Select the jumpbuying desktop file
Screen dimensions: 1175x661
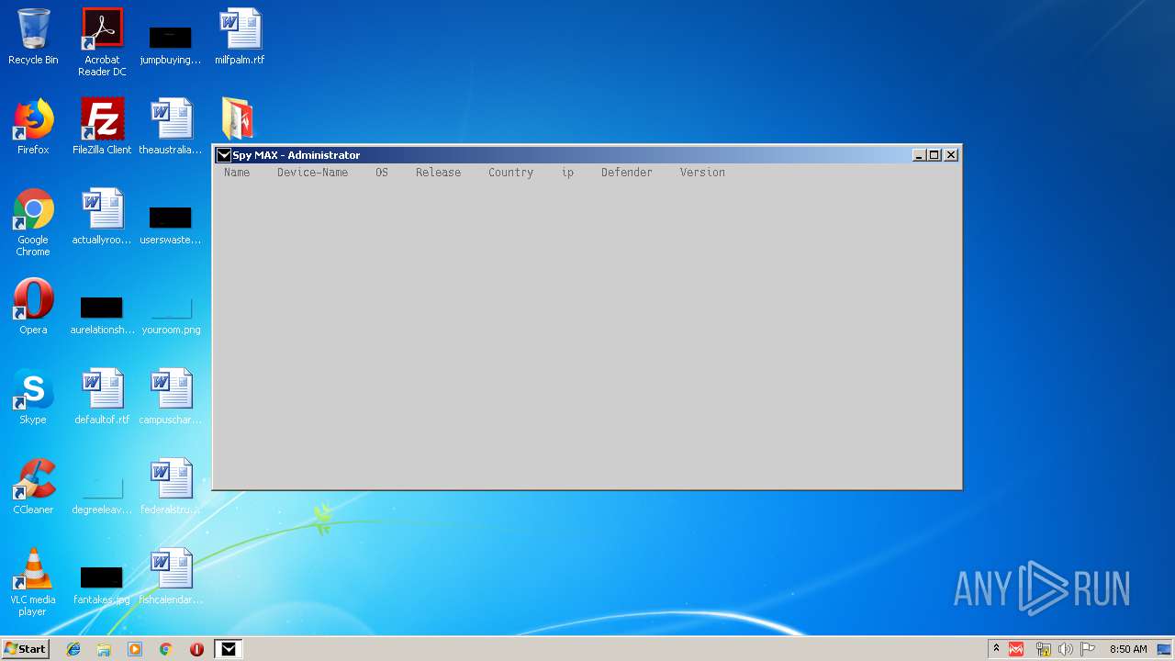[x=171, y=44]
